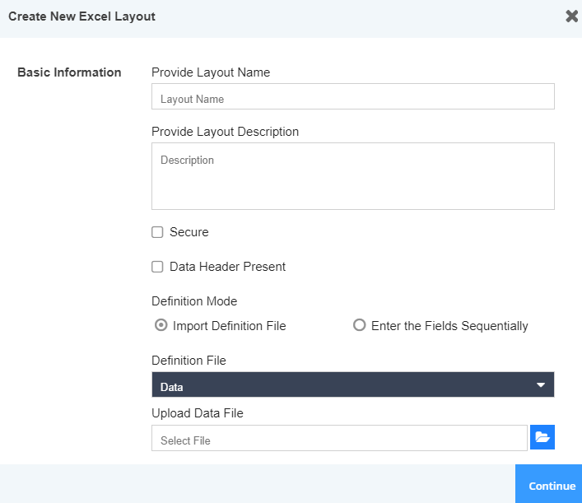Click the white caret on Definition File dropdown

click(541, 384)
